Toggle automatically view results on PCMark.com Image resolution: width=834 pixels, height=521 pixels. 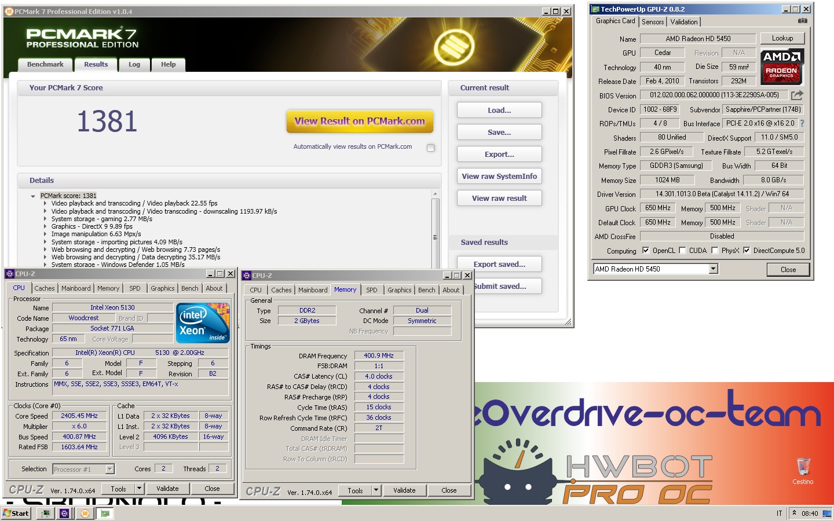[430, 148]
